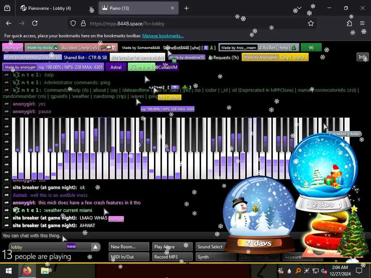Reply to the 'Administrator commands' message
The image size is (371, 278).
tap(7, 83)
